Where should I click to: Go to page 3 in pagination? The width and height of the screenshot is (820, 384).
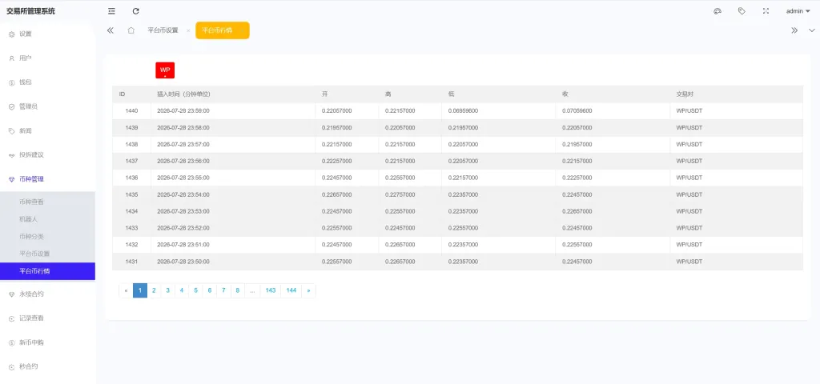point(168,290)
